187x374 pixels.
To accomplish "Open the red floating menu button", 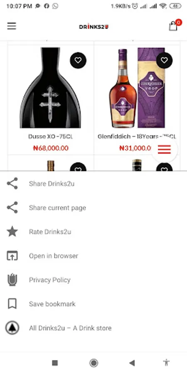I will tap(164, 149).
